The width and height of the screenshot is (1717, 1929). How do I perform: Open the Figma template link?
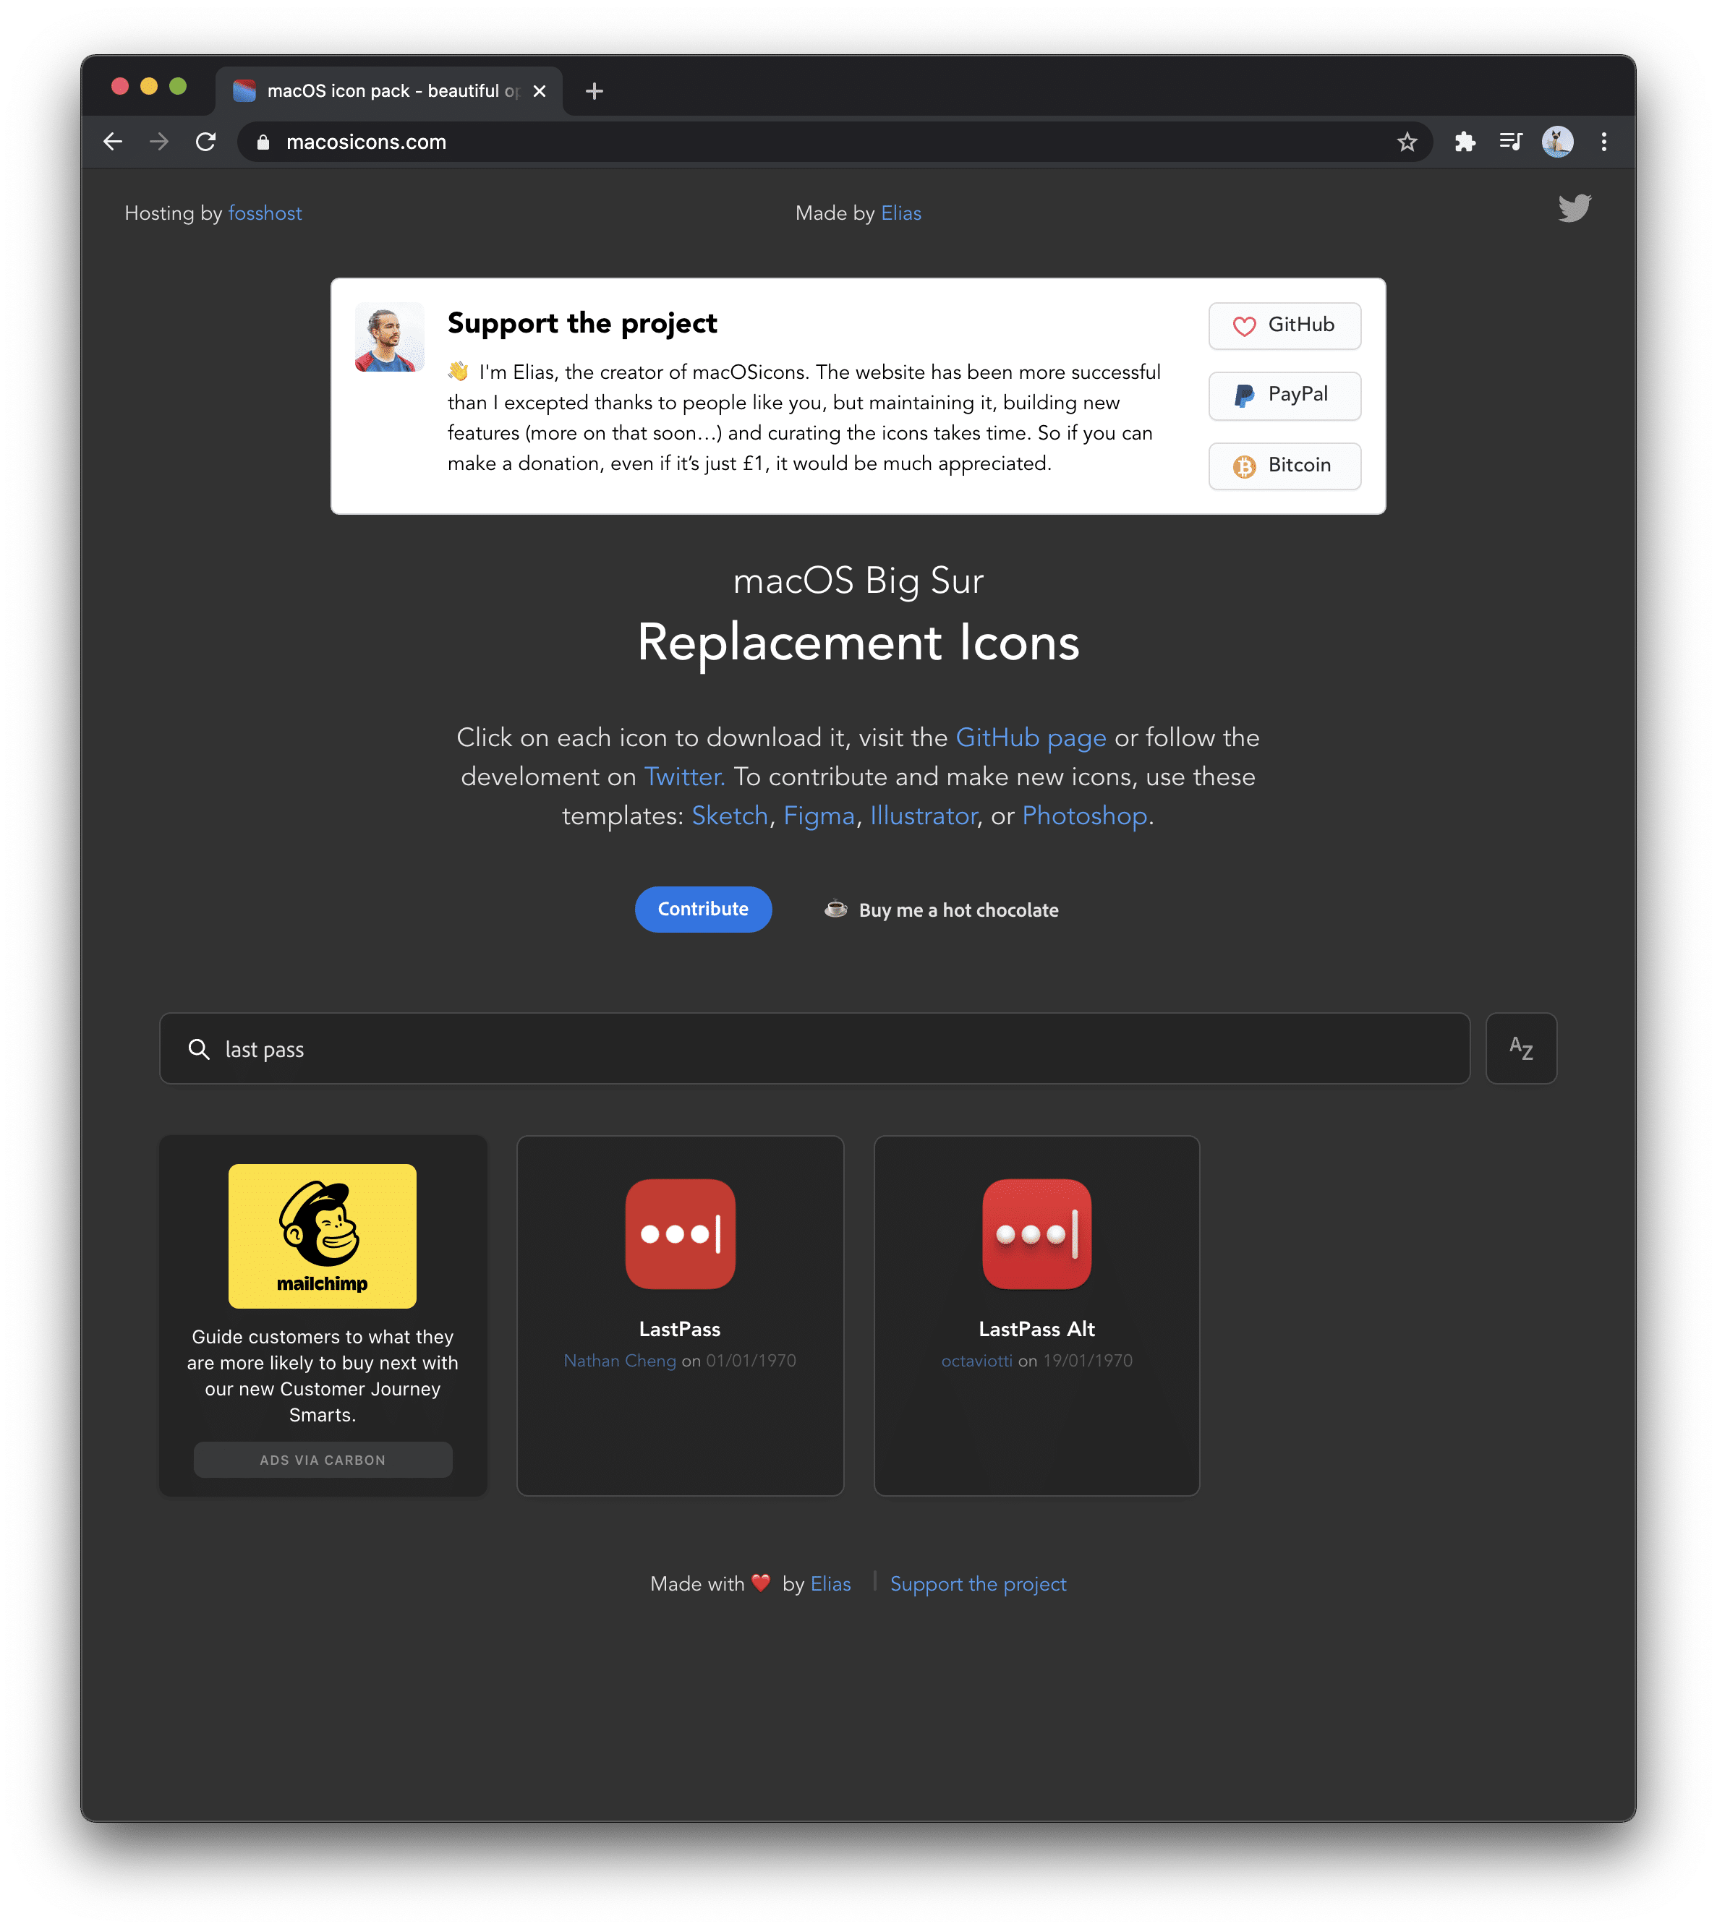[819, 816]
